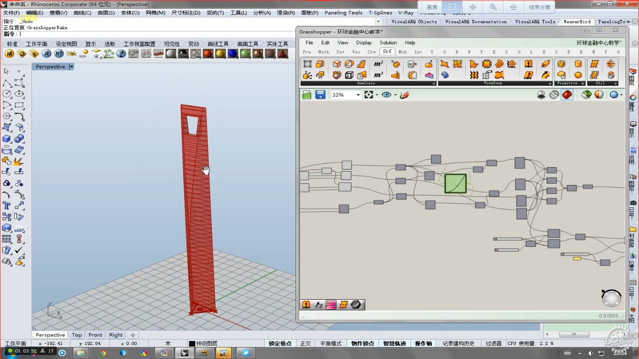
Task: Click 记录建构历史 record history button
Action: tap(458, 344)
